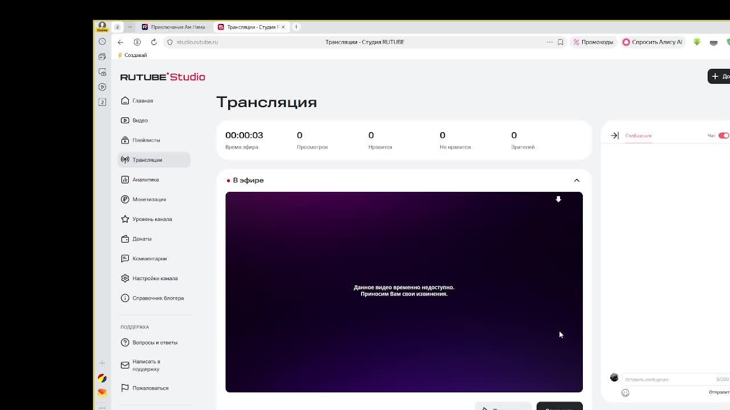Open Промокоды button
This screenshot has height=410, width=730.
point(593,42)
